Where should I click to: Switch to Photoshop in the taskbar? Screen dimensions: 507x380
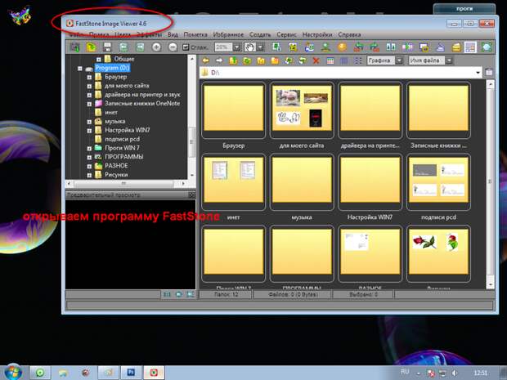click(131, 373)
